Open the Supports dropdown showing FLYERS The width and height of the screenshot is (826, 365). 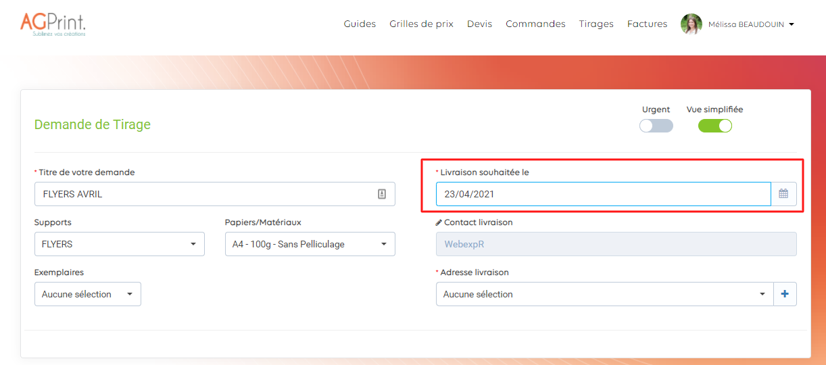(x=119, y=244)
